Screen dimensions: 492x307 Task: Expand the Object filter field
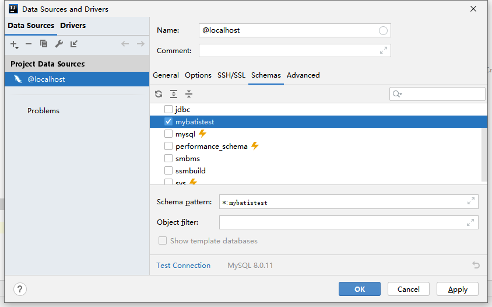point(471,222)
